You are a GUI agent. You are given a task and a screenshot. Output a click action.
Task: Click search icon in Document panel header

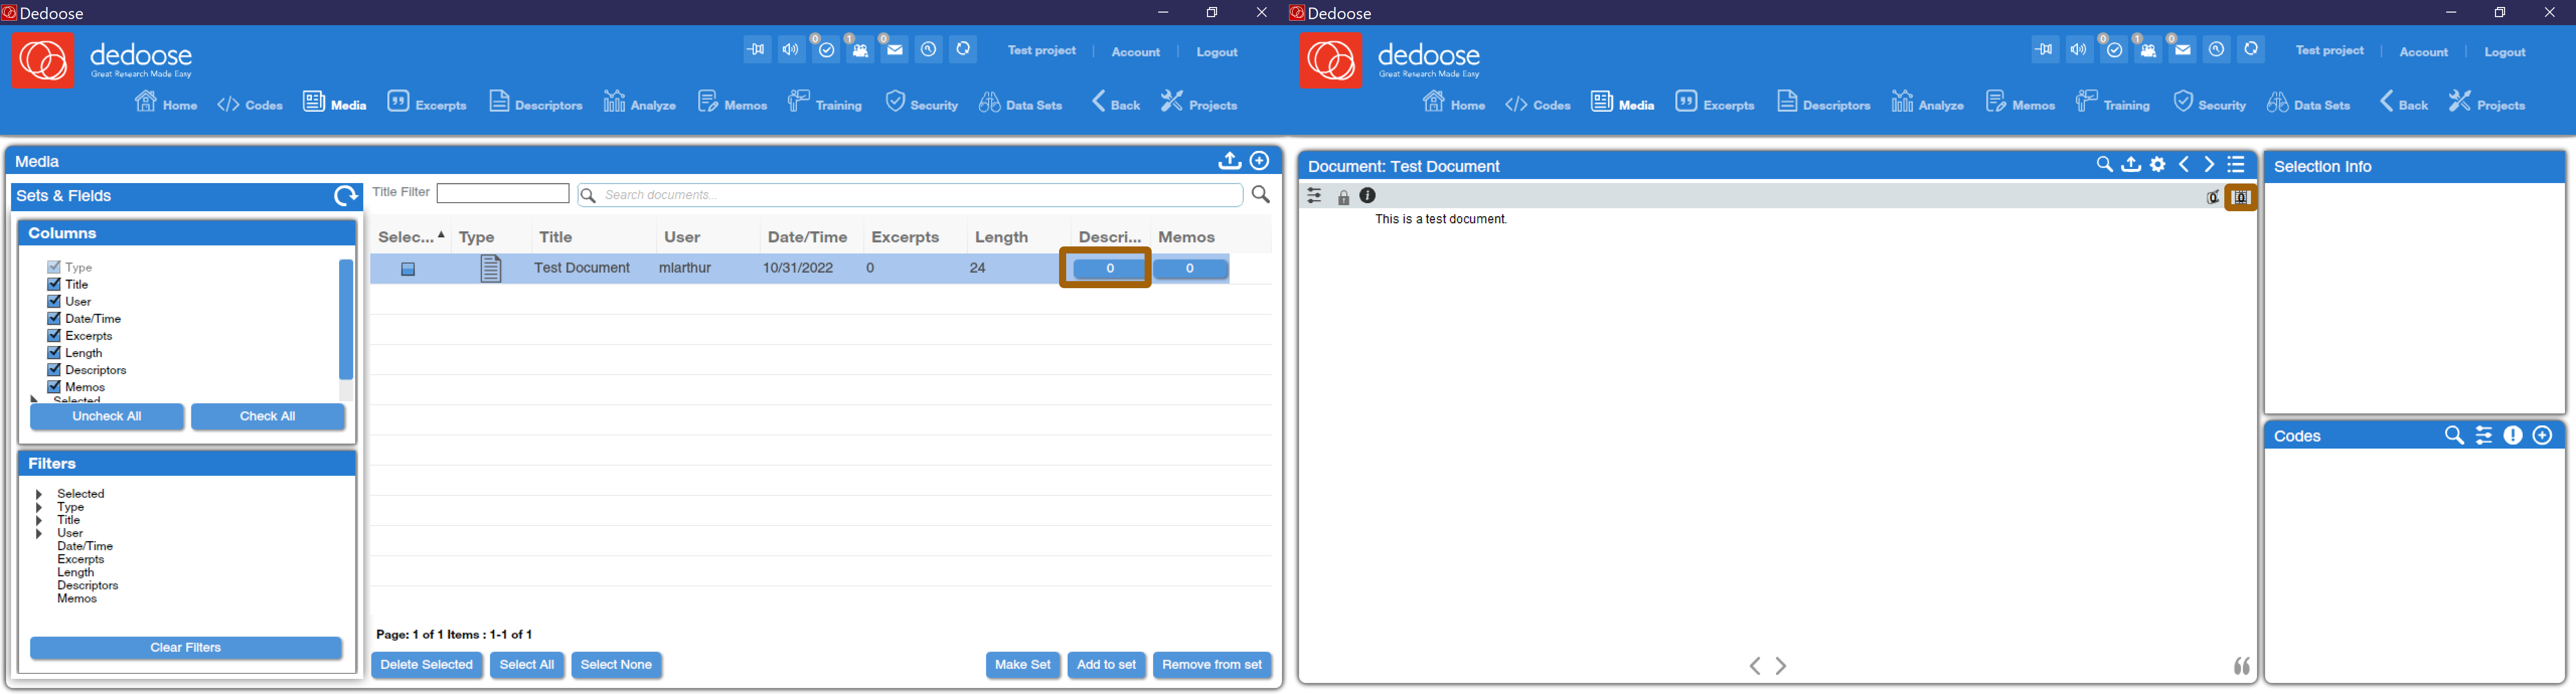point(2104,165)
